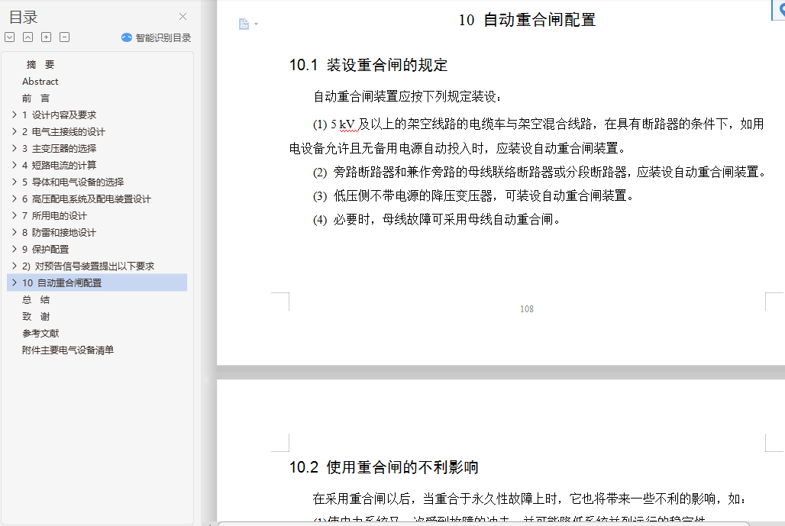Click the underlined kV text in item (1)
This screenshot has height=526, width=785.
pos(347,124)
